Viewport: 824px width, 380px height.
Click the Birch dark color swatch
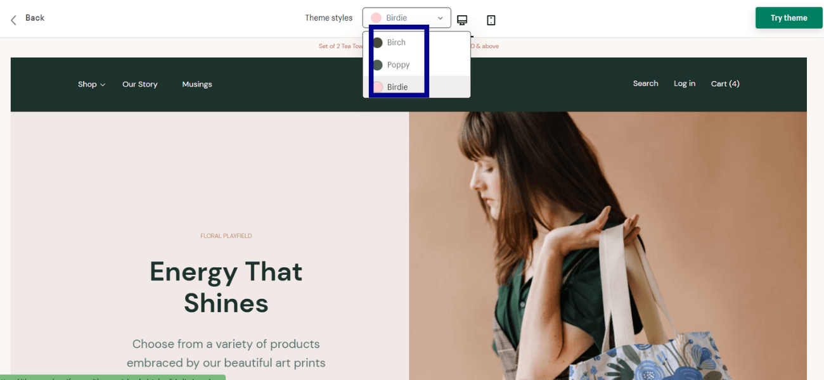point(378,42)
